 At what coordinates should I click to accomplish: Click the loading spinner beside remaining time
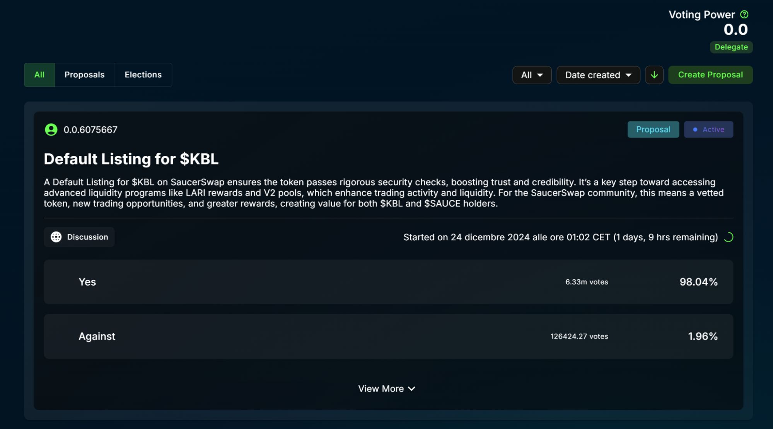coord(728,237)
